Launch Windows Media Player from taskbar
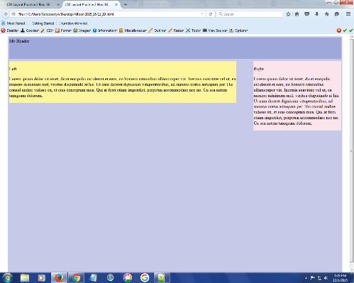354x283 pixels. click(x=42, y=278)
